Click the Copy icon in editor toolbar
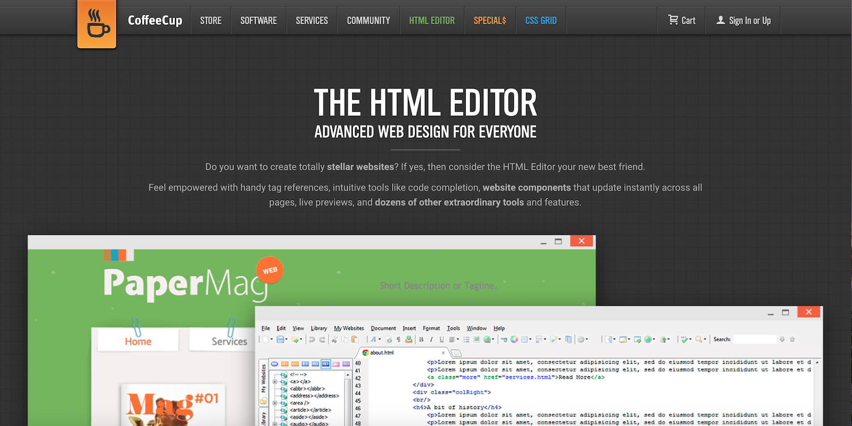Image resolution: width=852 pixels, height=426 pixels. (345, 339)
